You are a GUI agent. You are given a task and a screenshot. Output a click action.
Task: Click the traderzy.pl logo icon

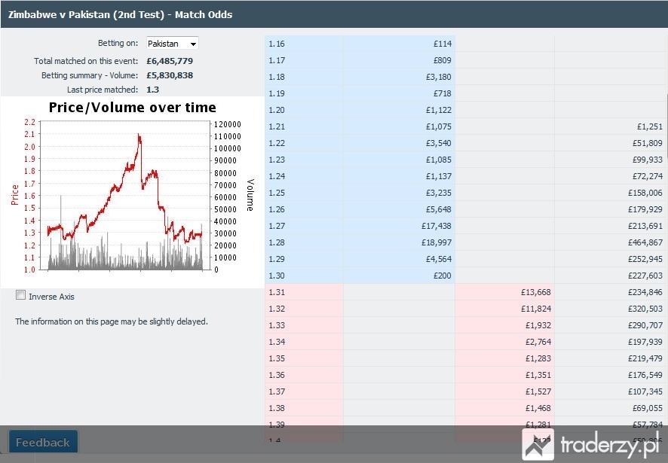(x=538, y=444)
